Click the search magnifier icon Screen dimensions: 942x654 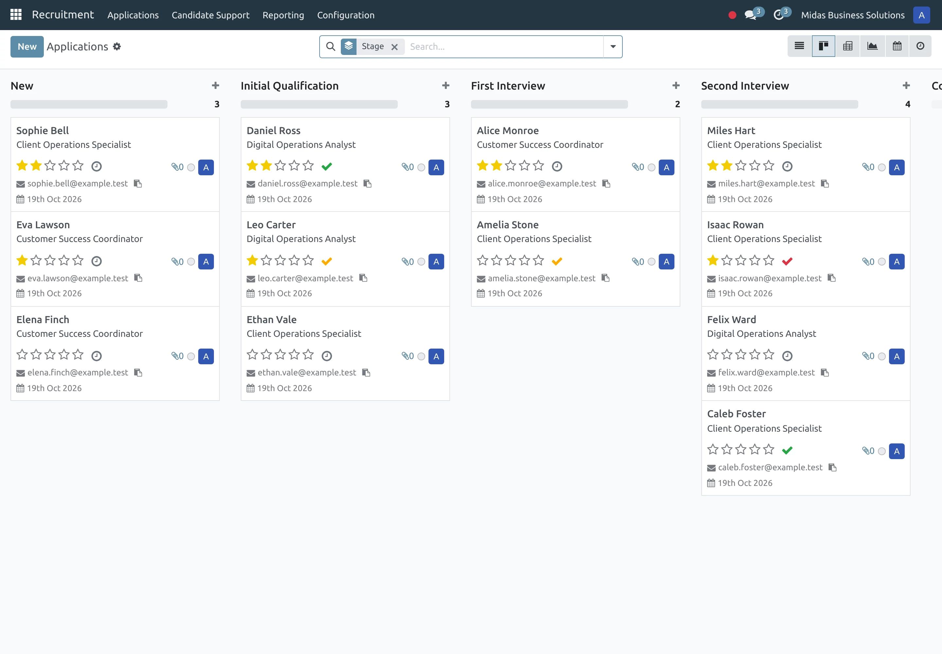pyautogui.click(x=330, y=46)
